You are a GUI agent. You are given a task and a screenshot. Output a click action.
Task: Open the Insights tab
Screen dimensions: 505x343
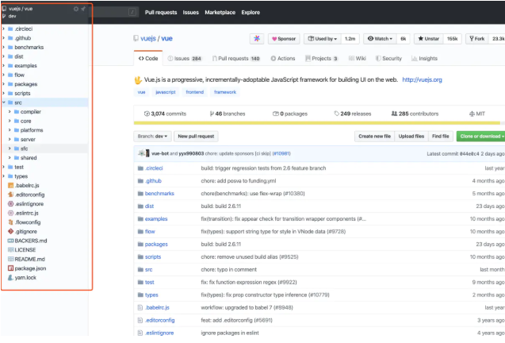(424, 59)
